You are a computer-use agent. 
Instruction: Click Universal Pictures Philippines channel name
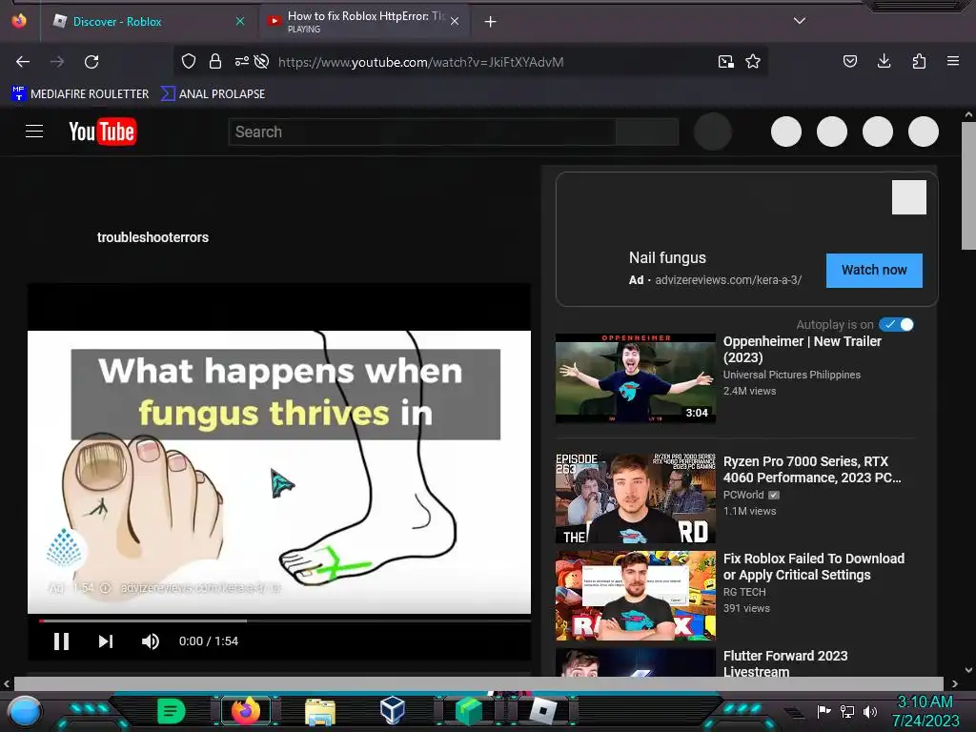click(x=792, y=375)
